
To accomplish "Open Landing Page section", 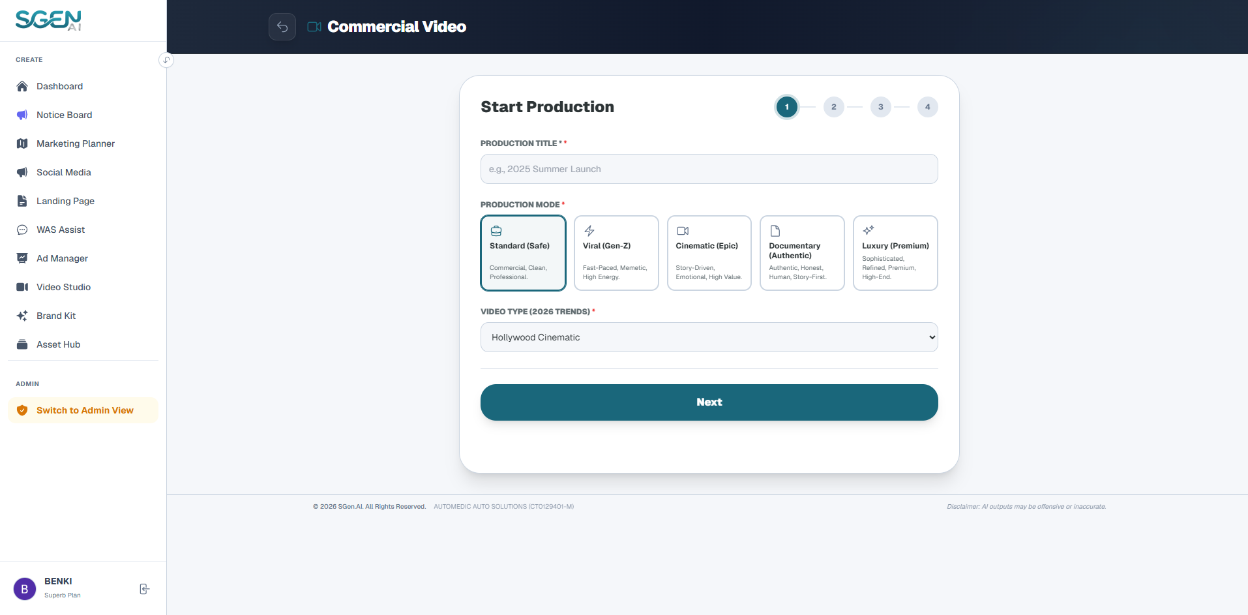I will 83,201.
